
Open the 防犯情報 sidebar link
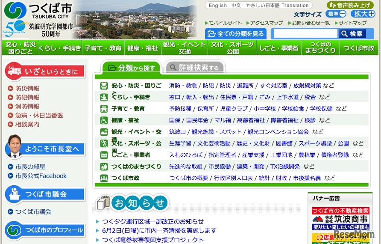27,98
